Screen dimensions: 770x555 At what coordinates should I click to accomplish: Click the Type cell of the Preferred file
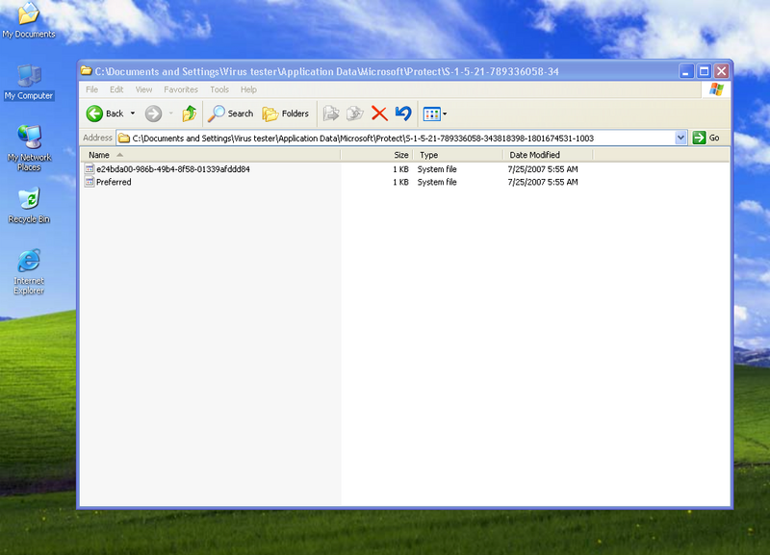click(x=437, y=182)
